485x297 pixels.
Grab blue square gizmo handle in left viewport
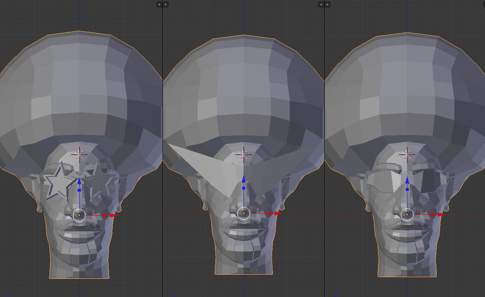pos(79,190)
